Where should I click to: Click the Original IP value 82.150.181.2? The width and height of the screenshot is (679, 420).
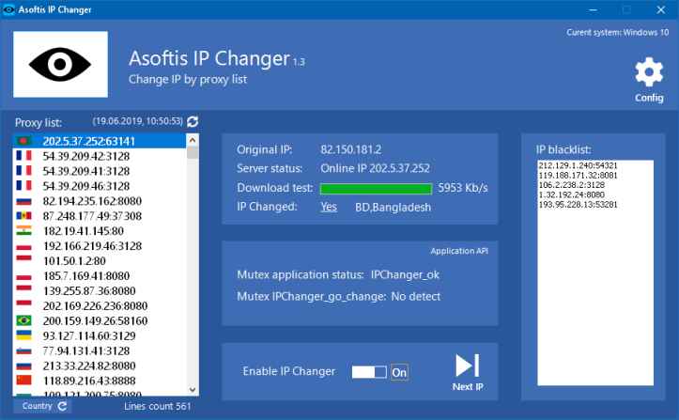(x=352, y=149)
